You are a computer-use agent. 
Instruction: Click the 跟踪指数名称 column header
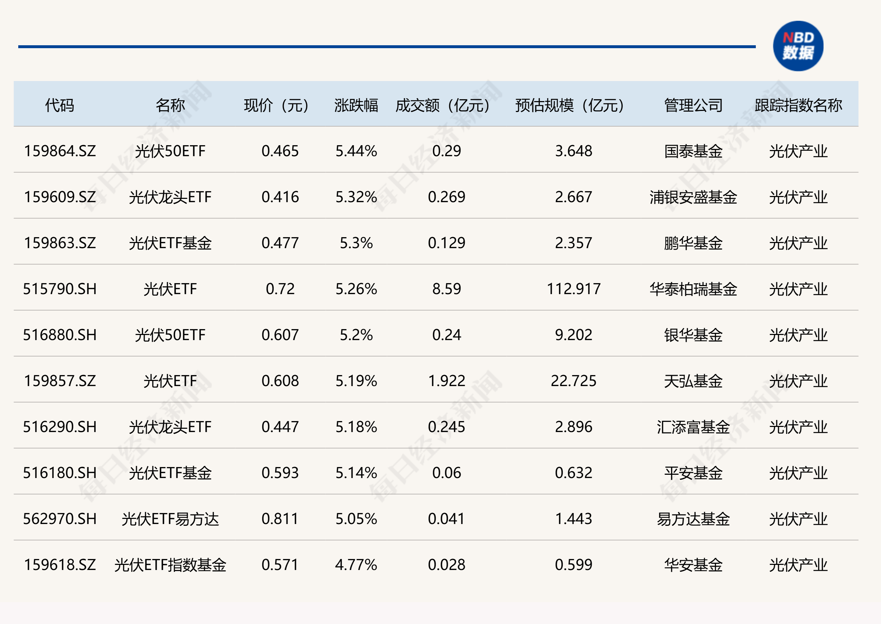(x=798, y=105)
